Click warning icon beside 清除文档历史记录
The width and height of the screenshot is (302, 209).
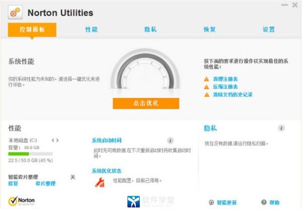(207, 95)
